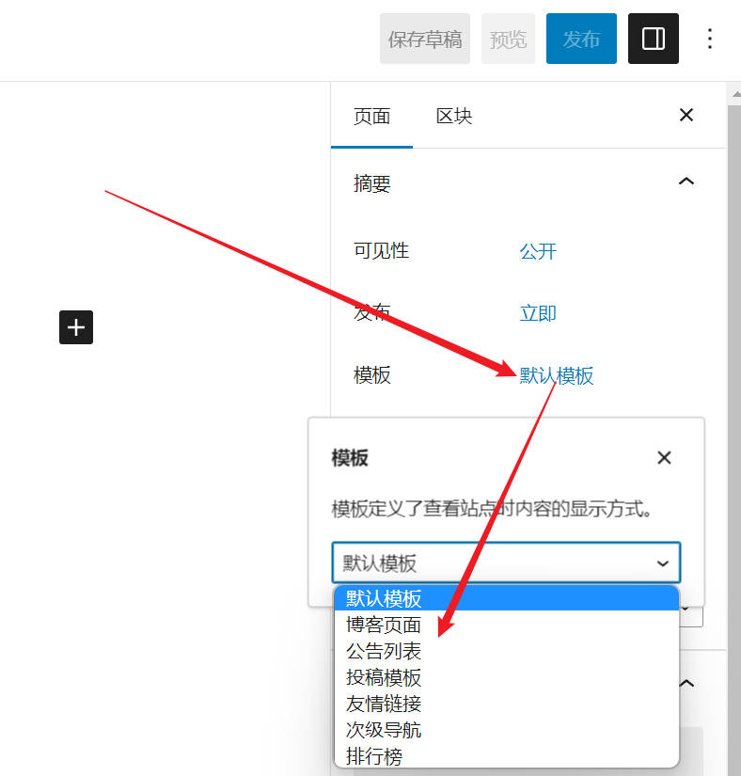Close the 模板 popup dialog
Image resolution: width=741 pixels, height=776 pixels.
coord(664,458)
